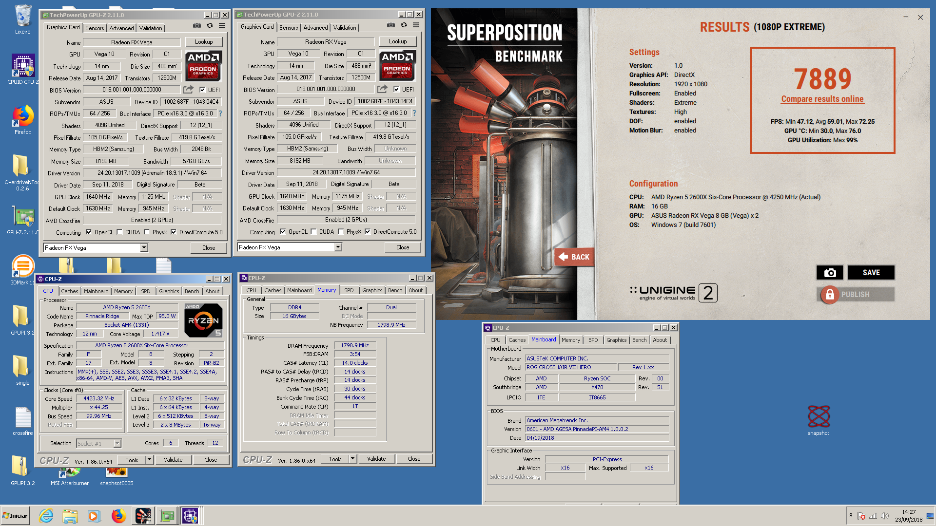Switch to the Sensors tab in left GPU-Z
This screenshot has width=936, height=526.
coord(95,28)
